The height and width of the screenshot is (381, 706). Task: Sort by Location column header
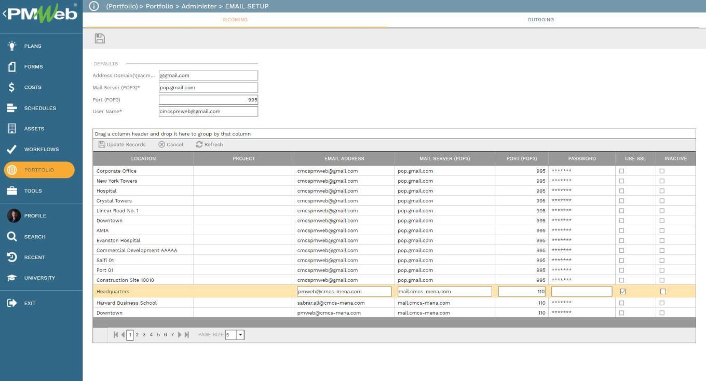click(x=143, y=158)
